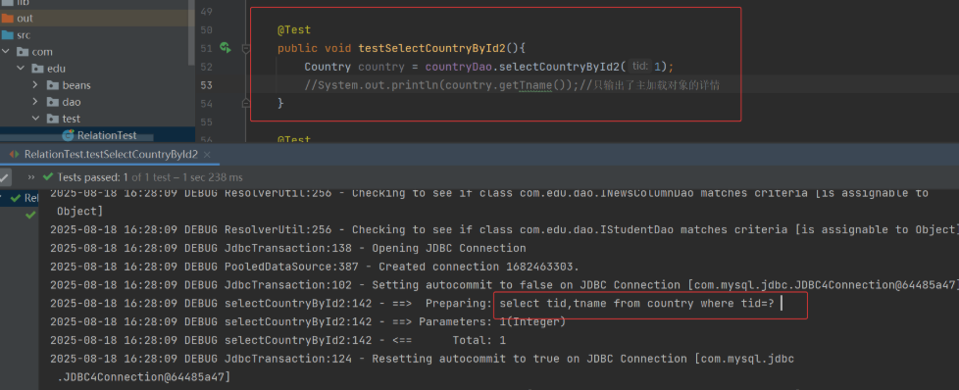The width and height of the screenshot is (959, 390).
Task: Toggle the Show Passed tests checkmark button
Action: coord(5,177)
